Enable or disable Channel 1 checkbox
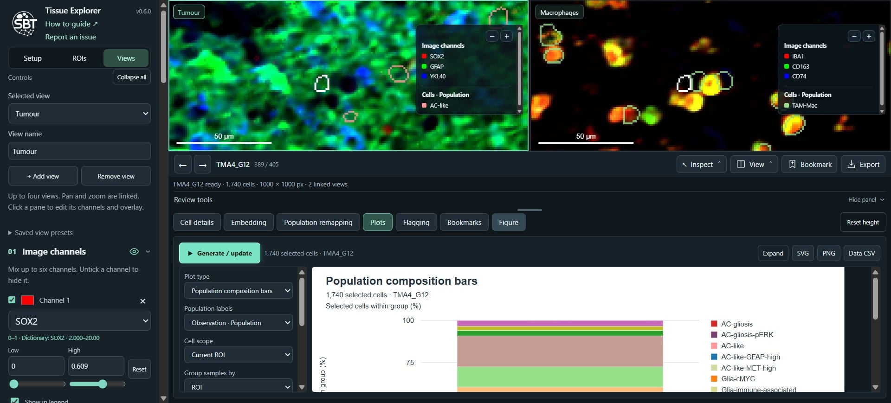Screen dimensions: 891x403 [12, 300]
